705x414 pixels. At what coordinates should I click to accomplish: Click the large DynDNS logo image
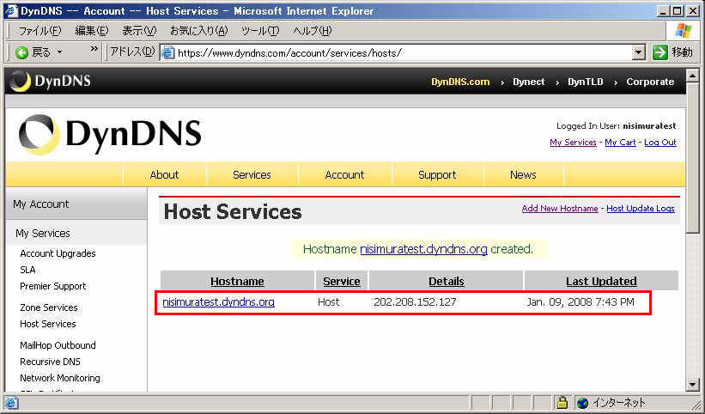click(110, 133)
